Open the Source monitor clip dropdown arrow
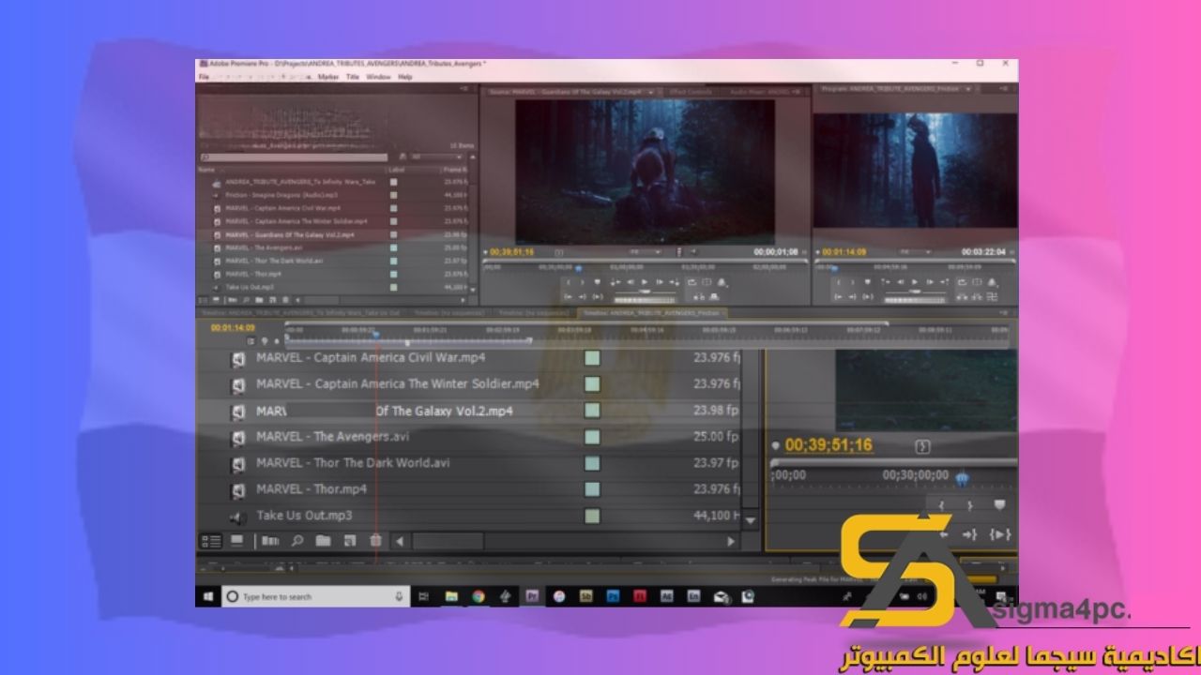The height and width of the screenshot is (675, 1201). click(650, 92)
